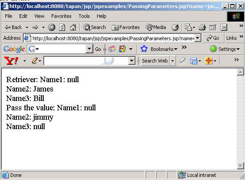Click the Stop loading icon
Screen dimensions: 245x180
(x=52, y=27)
